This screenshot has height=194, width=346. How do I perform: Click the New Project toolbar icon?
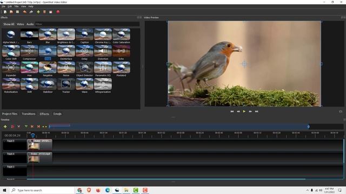coord(5,12)
